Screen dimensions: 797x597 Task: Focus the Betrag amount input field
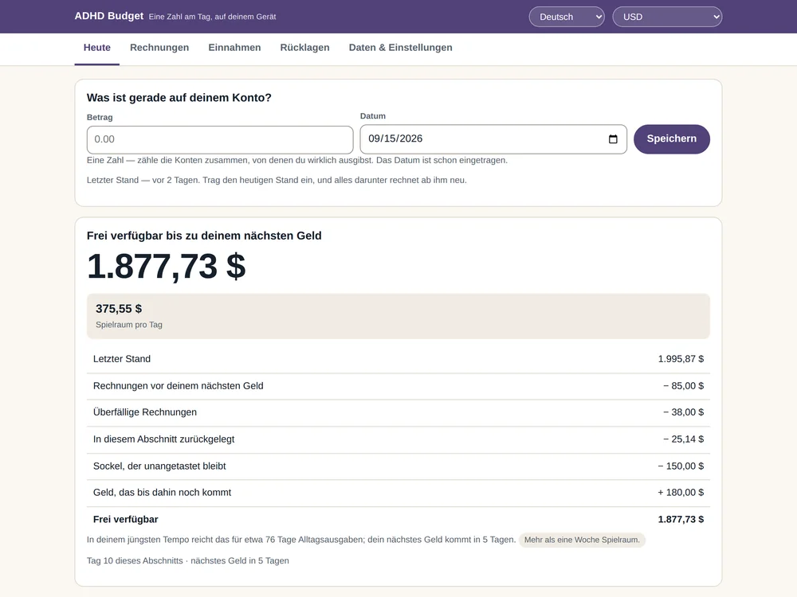[x=220, y=139]
